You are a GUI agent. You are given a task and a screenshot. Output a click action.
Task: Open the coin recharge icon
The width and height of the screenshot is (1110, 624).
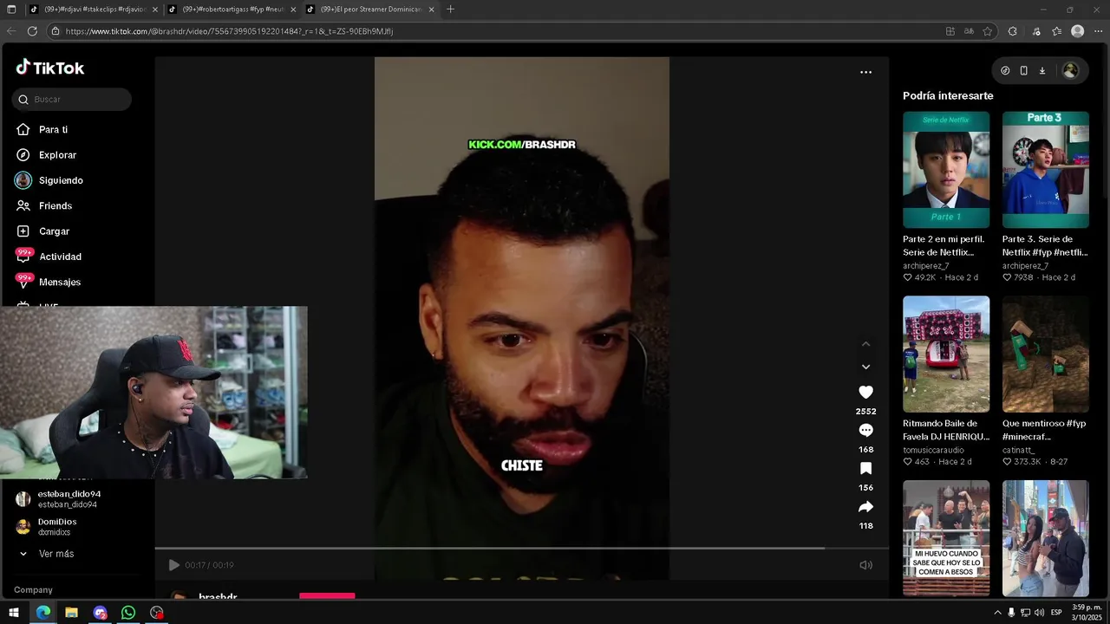pos(1005,71)
